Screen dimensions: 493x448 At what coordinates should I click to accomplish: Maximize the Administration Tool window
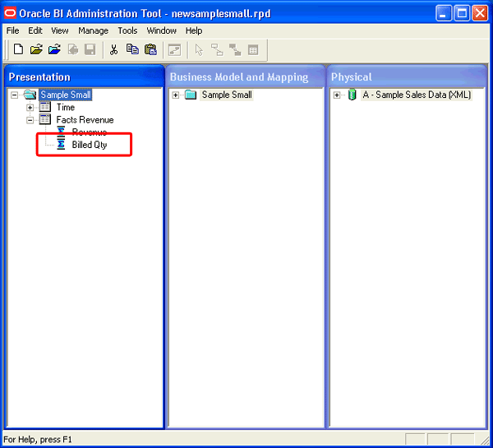462,13
